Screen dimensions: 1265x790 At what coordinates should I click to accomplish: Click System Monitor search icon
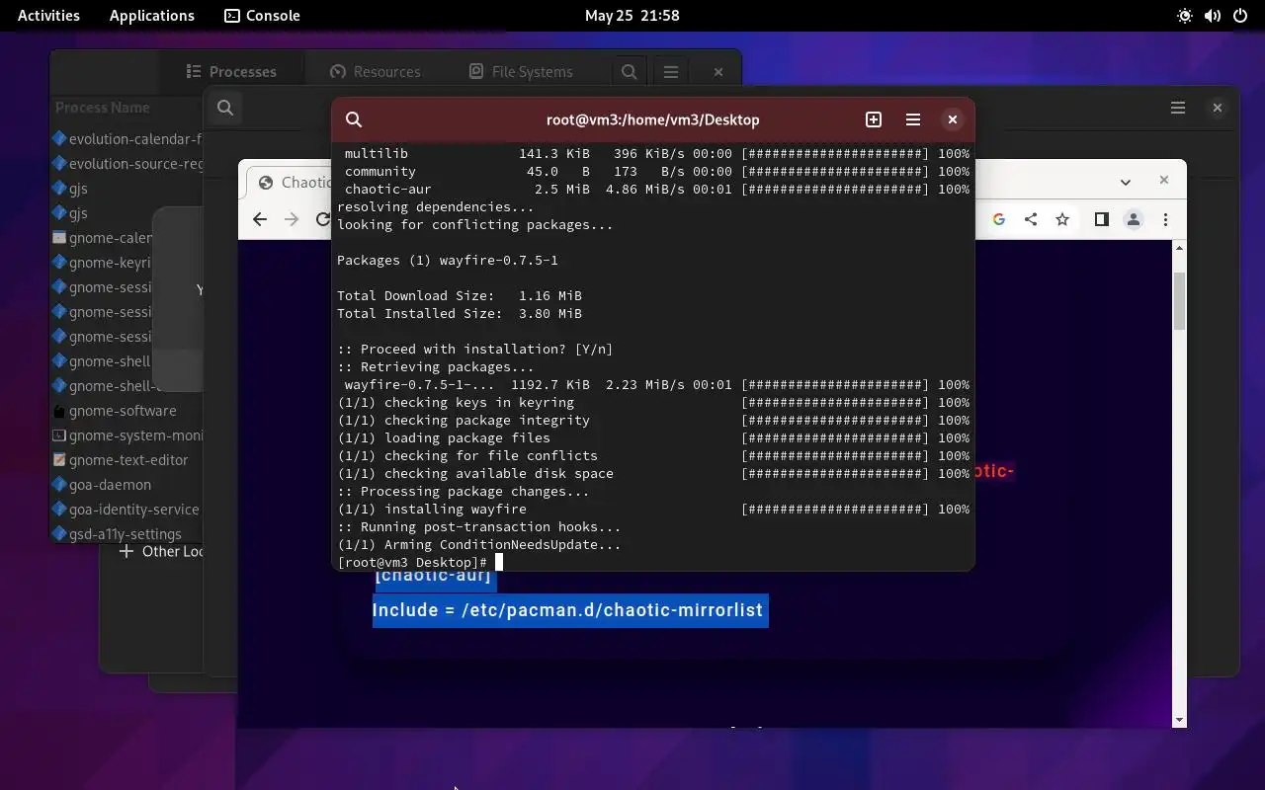pyautogui.click(x=629, y=72)
